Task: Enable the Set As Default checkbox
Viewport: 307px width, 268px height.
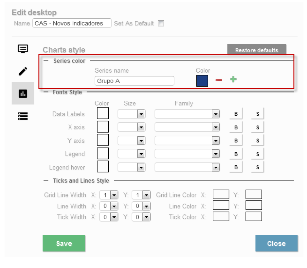Action: (x=161, y=23)
